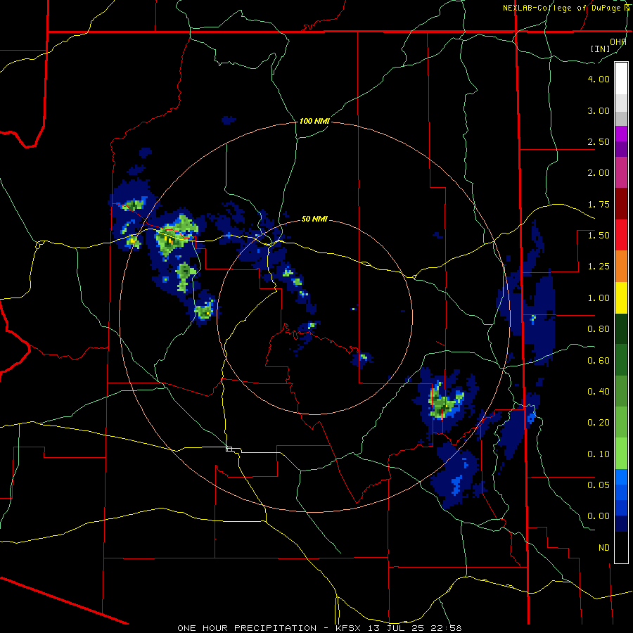Select the pink 2.00 legend swatch
This screenshot has width=633, height=633.
pyautogui.click(x=621, y=172)
